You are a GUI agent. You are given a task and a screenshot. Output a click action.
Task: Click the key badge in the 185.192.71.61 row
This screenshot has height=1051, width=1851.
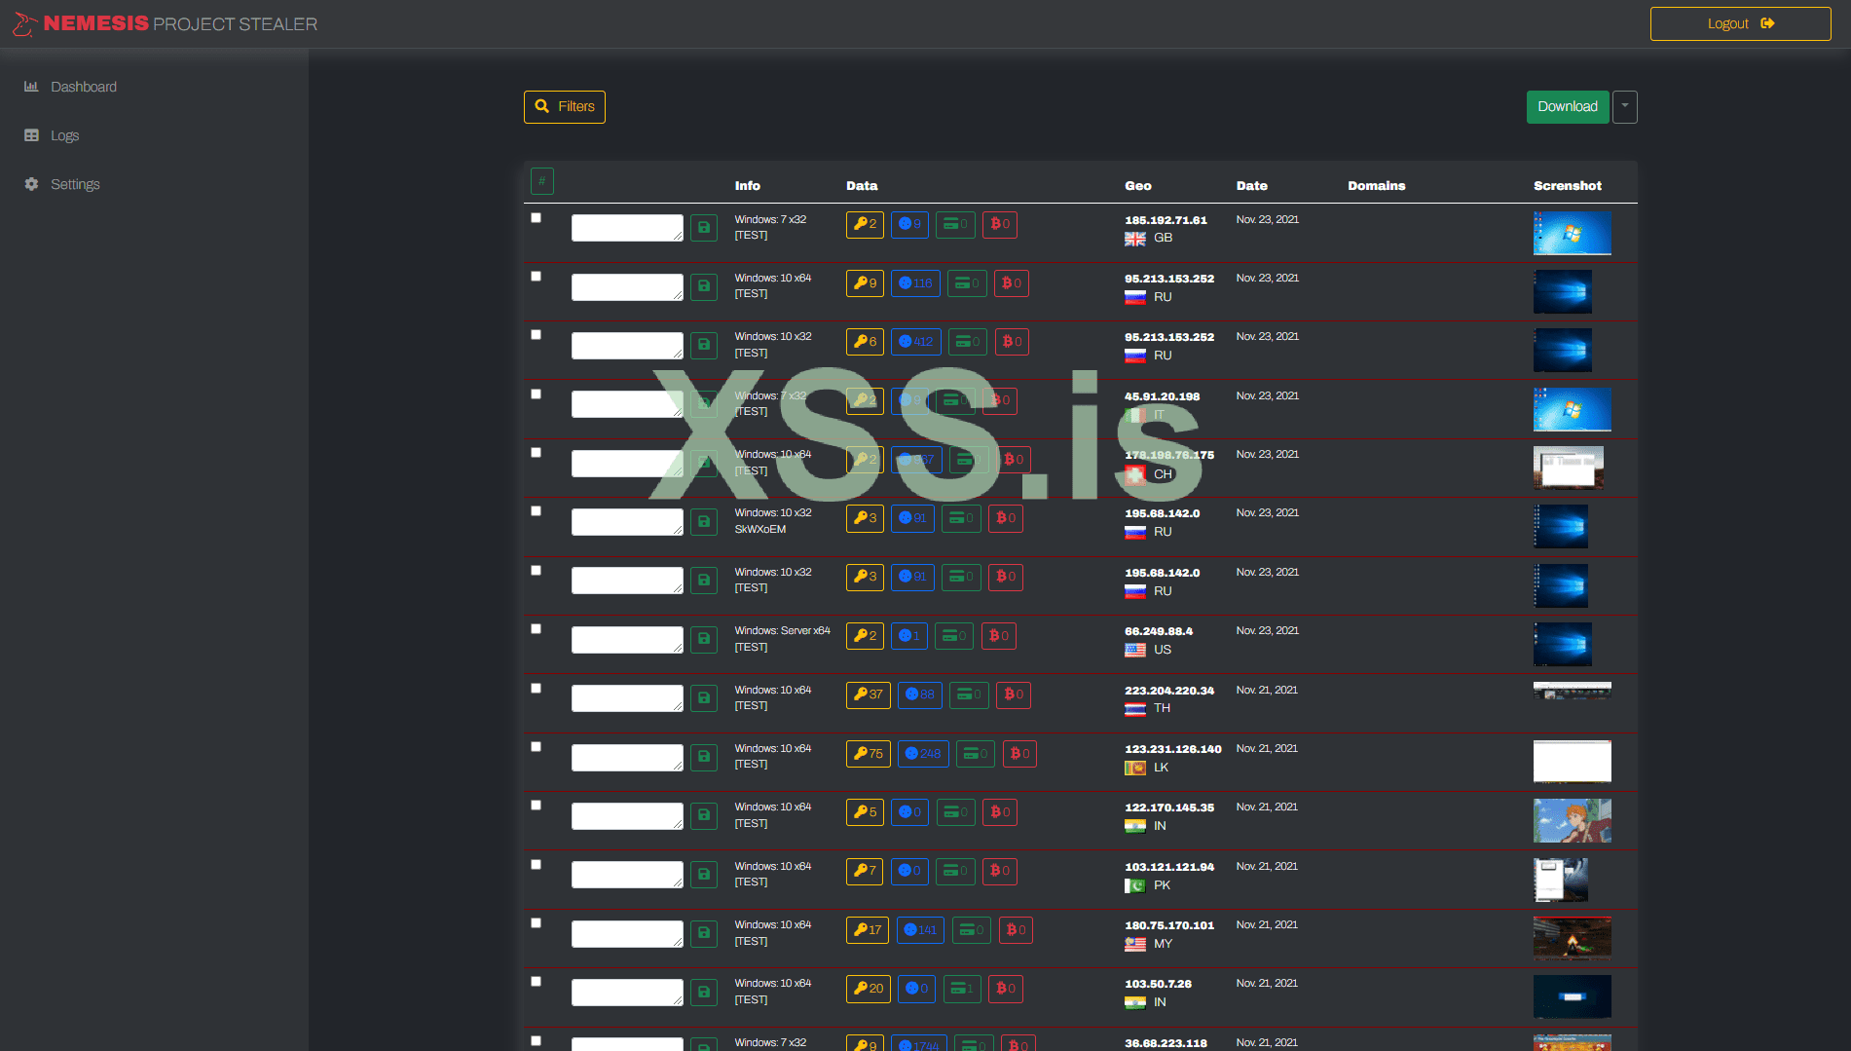click(865, 224)
